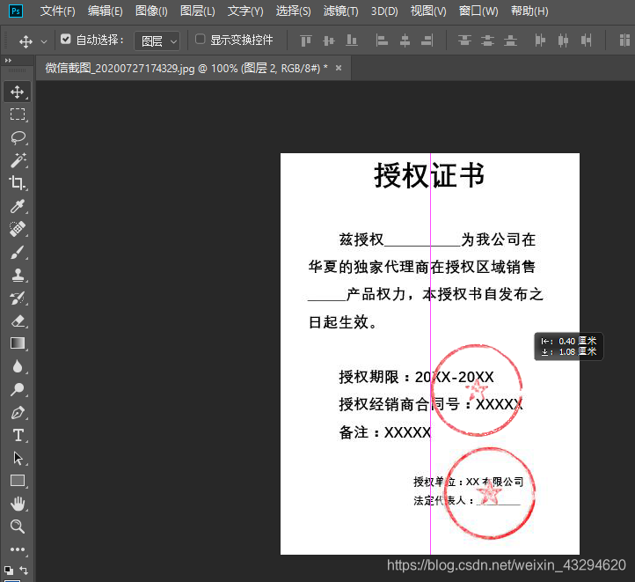Open the 帮助(H) menu
Image resolution: width=635 pixels, height=582 pixels.
coord(529,11)
